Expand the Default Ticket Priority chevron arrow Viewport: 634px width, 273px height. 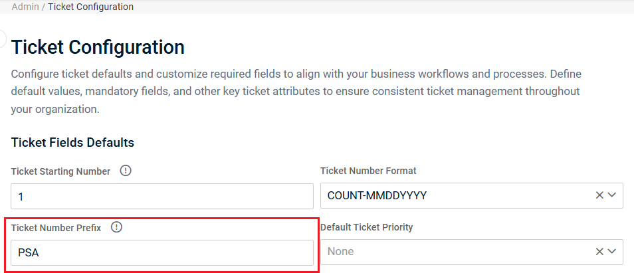pos(612,252)
